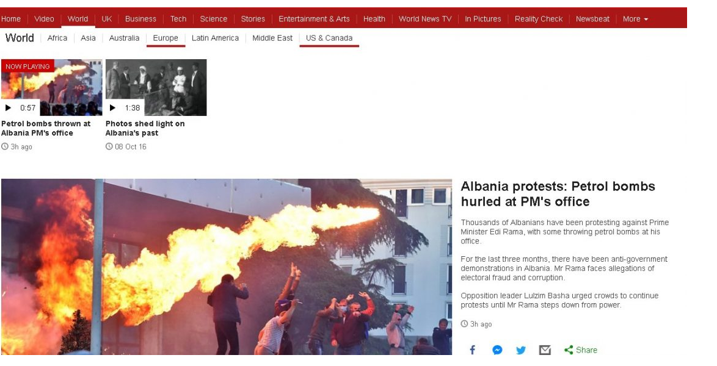Click the black-and-white Albania photo thumbnail

click(156, 87)
